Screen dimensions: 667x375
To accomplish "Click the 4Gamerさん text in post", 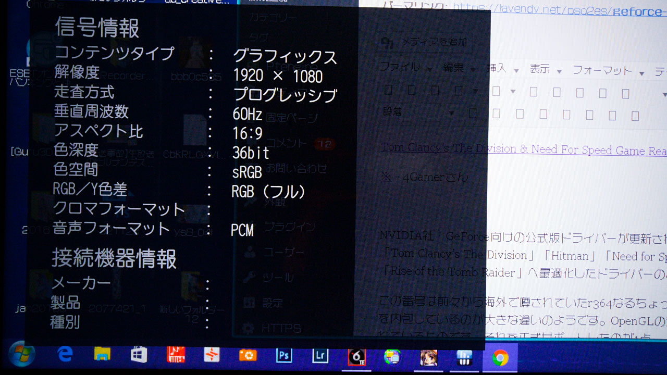I will (x=435, y=178).
